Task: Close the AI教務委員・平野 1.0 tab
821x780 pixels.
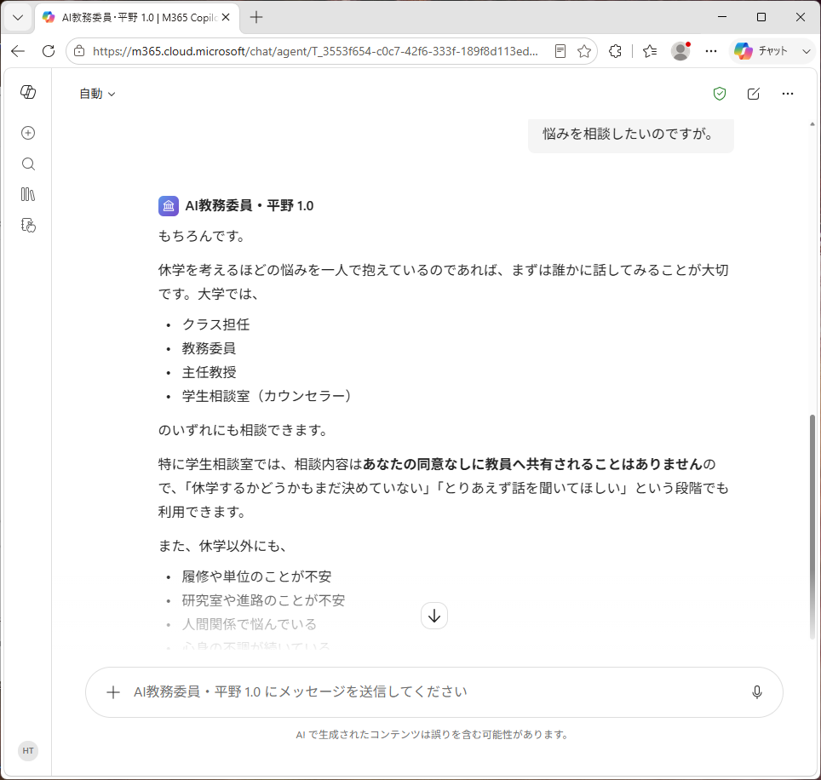Action: (226, 17)
